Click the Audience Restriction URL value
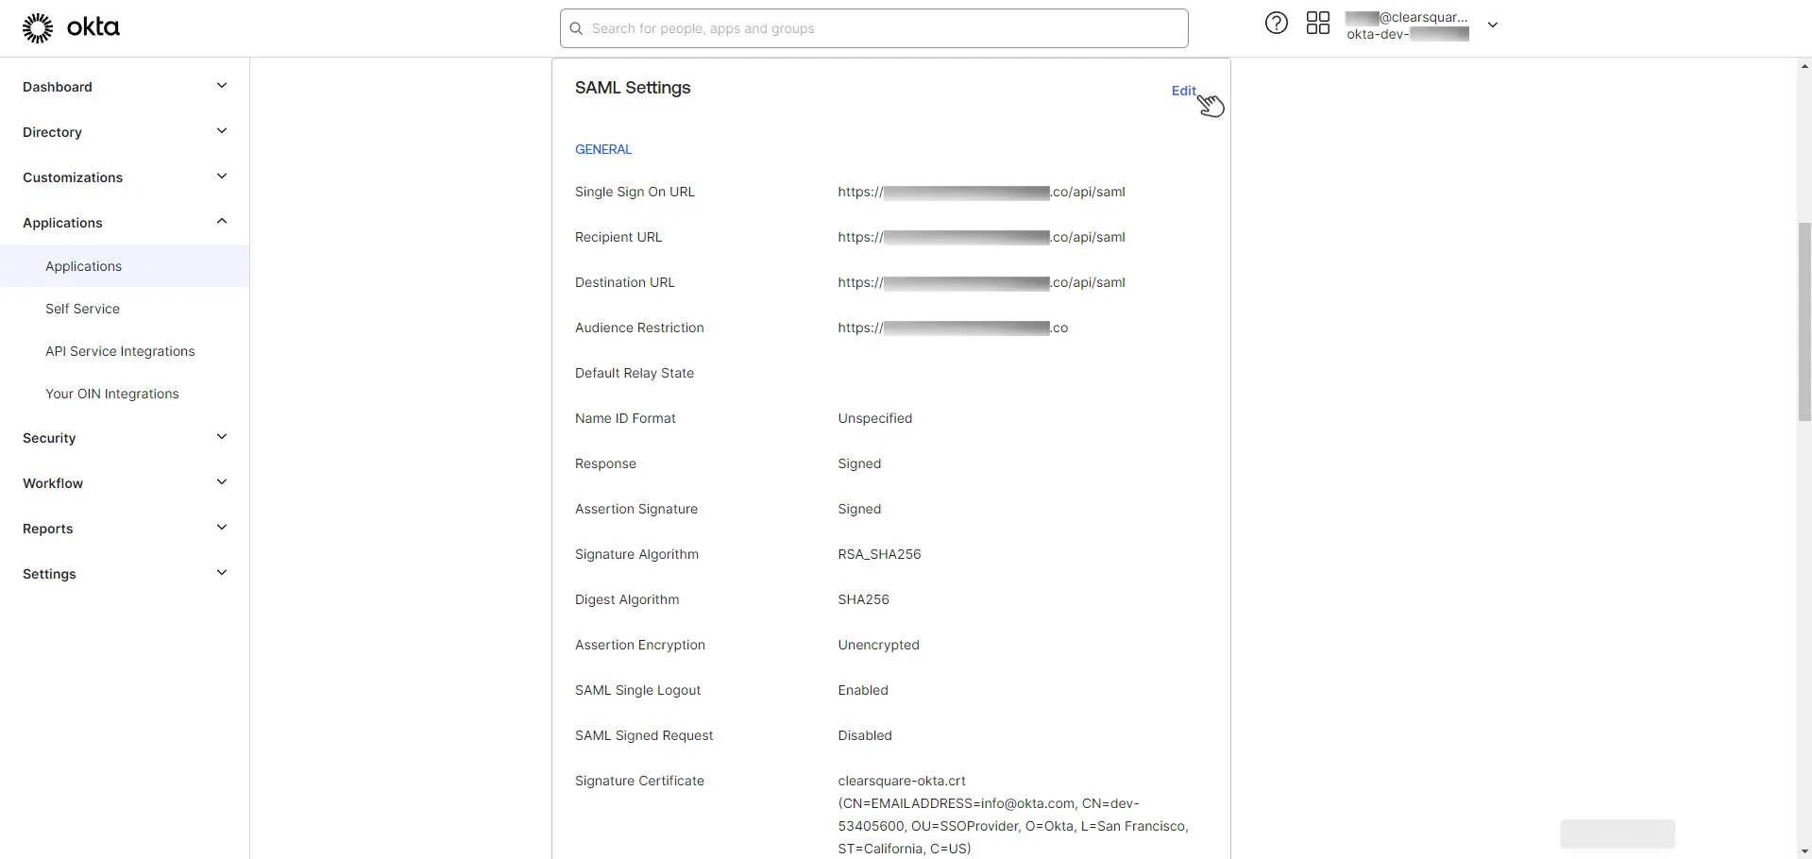 point(953,328)
